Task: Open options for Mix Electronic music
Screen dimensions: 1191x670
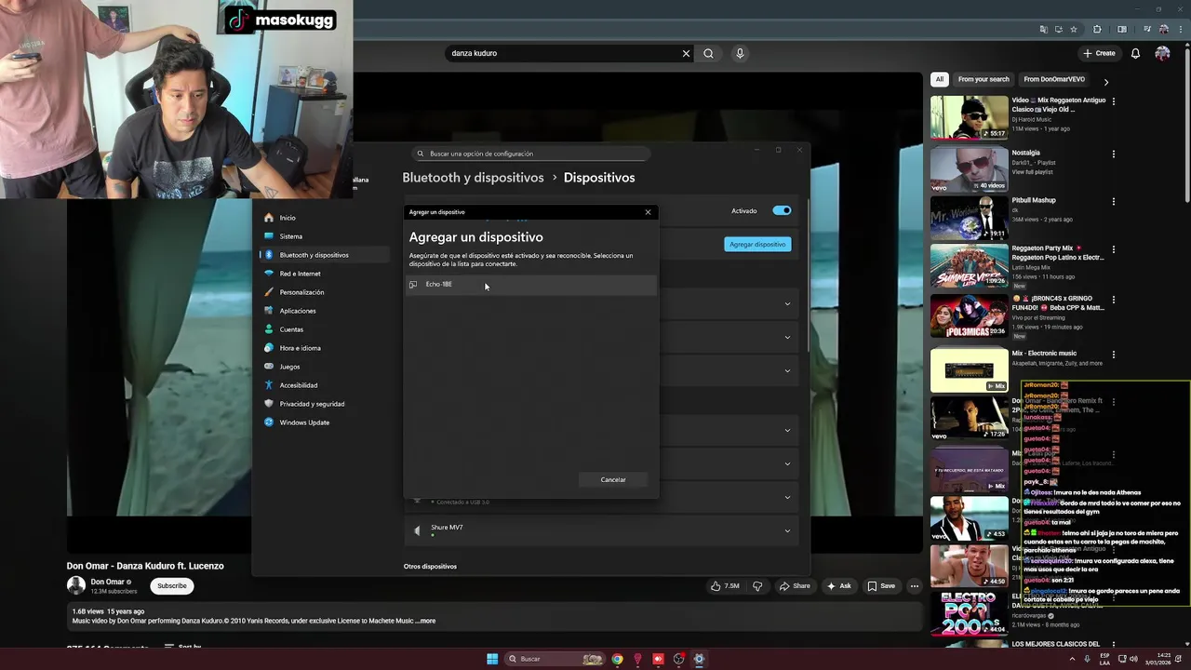Action: click(x=1113, y=354)
